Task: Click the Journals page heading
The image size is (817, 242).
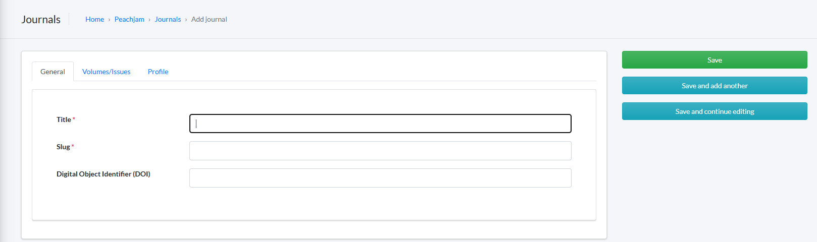Action: [x=41, y=19]
